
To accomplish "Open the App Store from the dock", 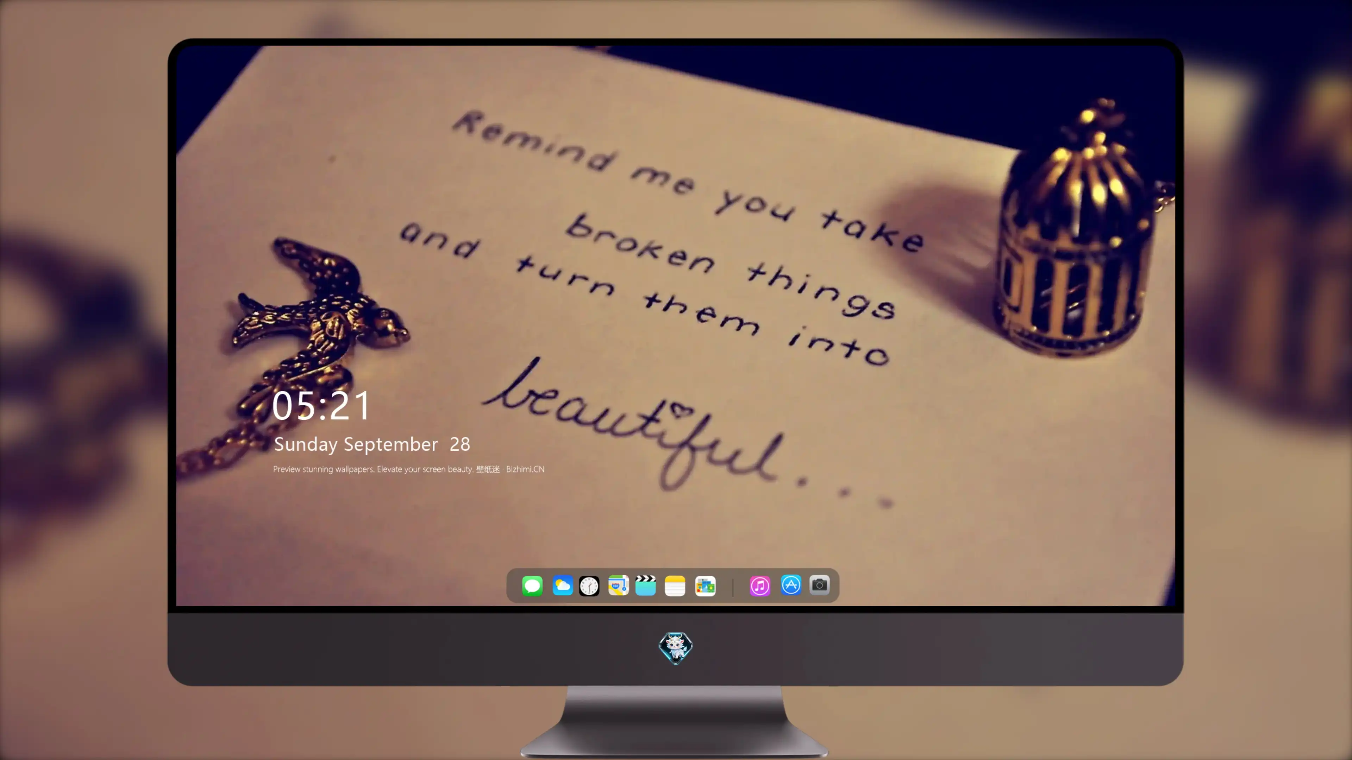I will [791, 585].
